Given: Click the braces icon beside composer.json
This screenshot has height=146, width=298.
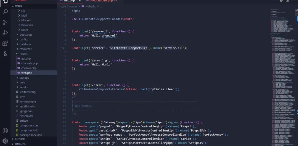Looking at the screenshot, I should point(17,125).
